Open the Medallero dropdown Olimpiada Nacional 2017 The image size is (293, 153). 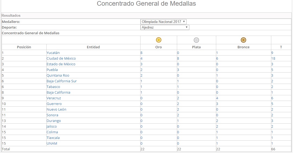coord(164,22)
